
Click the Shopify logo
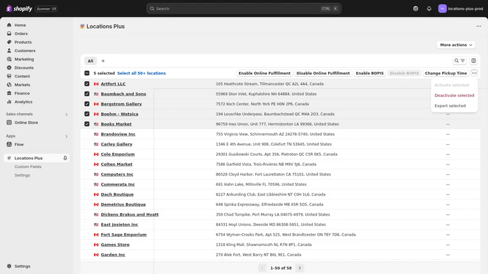click(x=20, y=9)
